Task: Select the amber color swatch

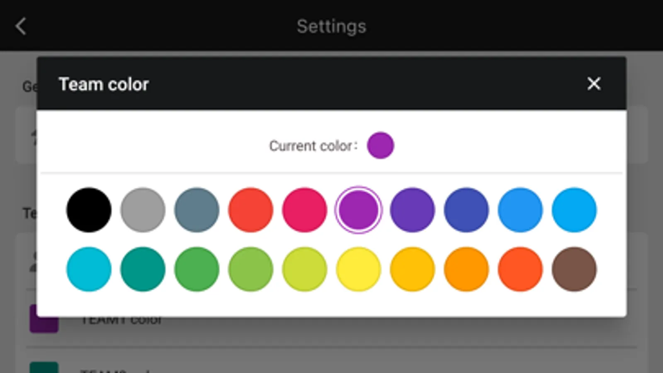Action: click(412, 269)
